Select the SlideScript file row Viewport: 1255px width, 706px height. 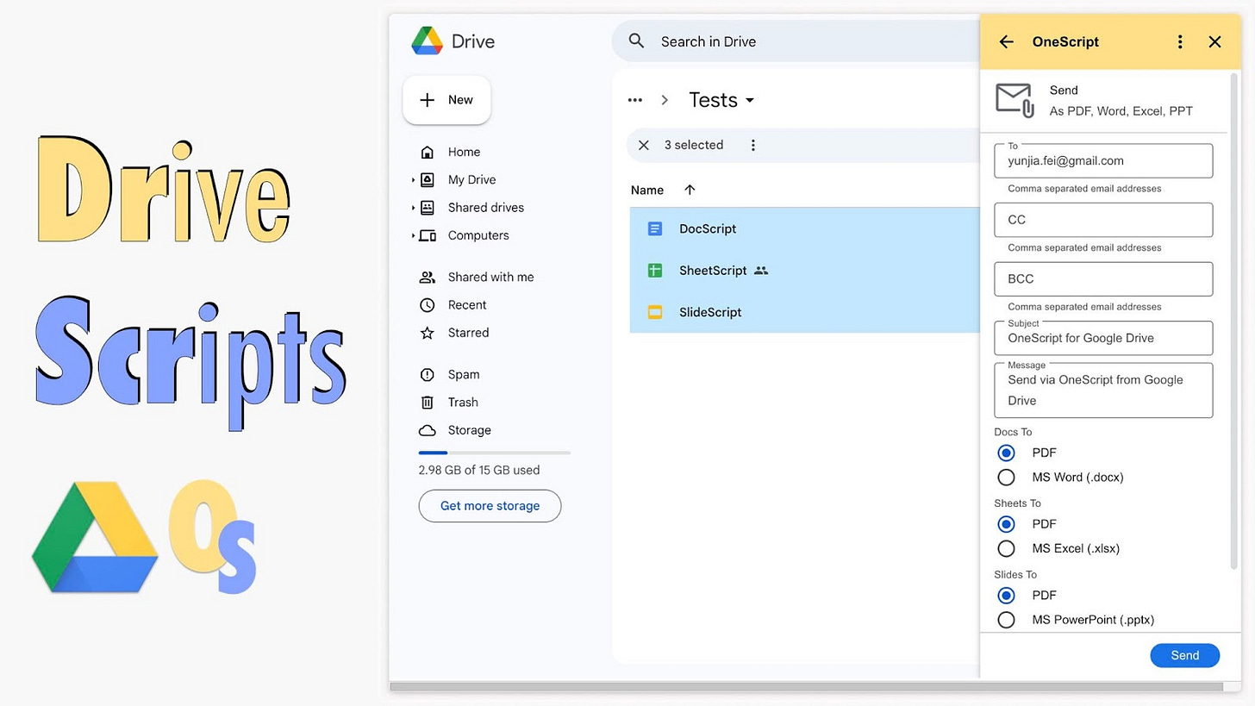pos(804,312)
